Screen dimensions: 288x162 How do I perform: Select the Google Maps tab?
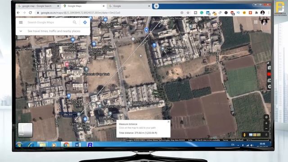pos(84,6)
